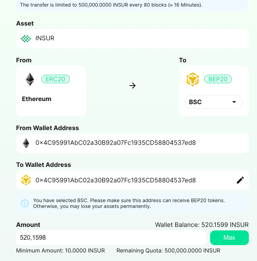Open the BSC network dropdown
Image resolution: width=257 pixels, height=261 pixels.
click(x=214, y=102)
